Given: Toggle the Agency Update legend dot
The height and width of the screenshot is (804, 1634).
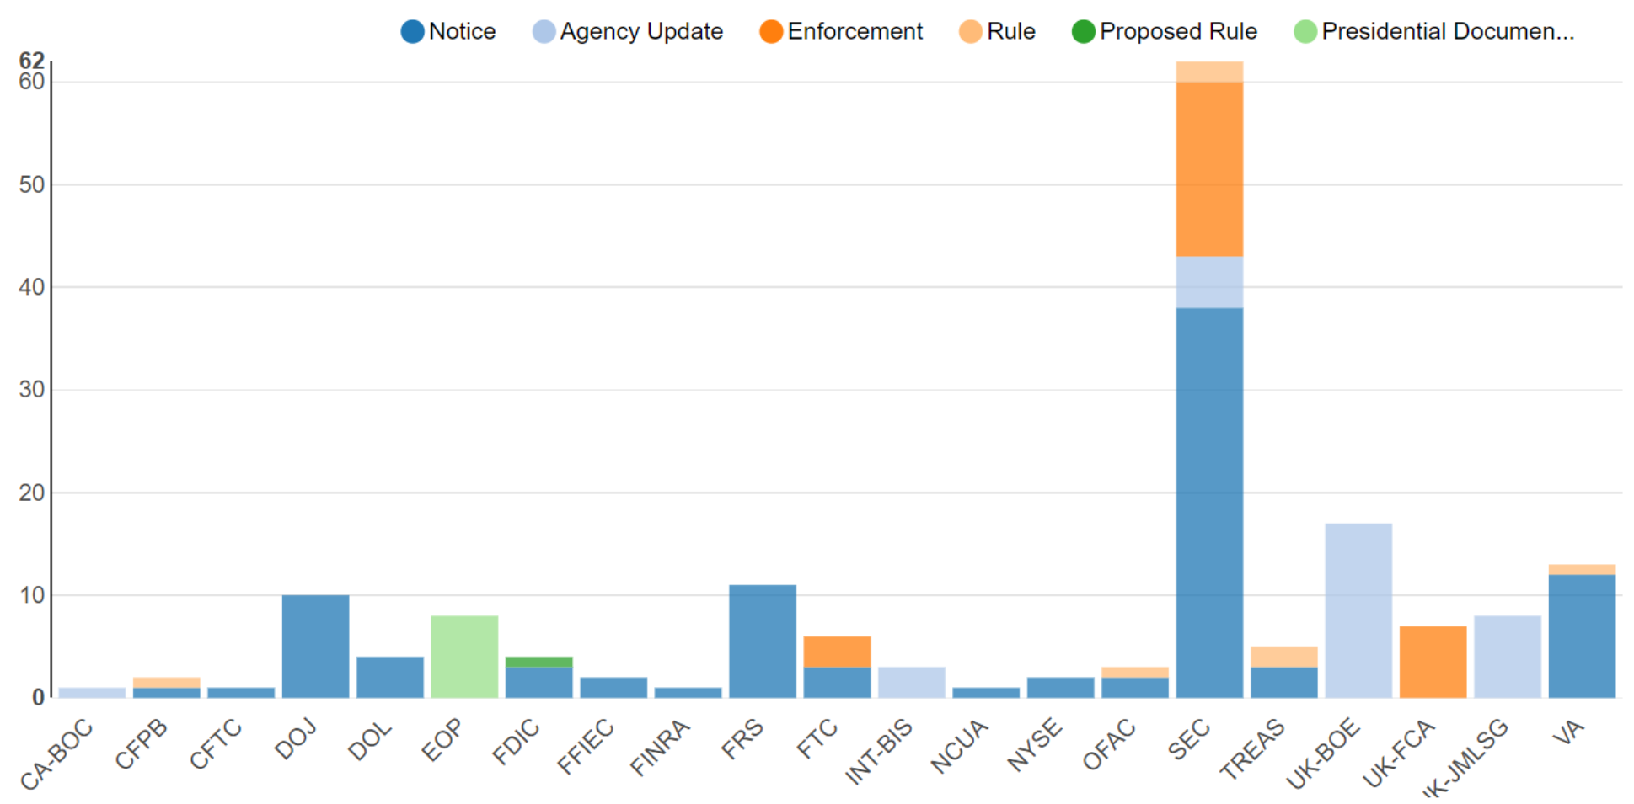Looking at the screenshot, I should coord(544,32).
